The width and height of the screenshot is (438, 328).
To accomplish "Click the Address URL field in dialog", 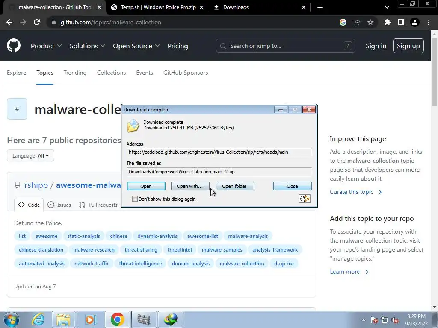I will pyautogui.click(x=219, y=152).
